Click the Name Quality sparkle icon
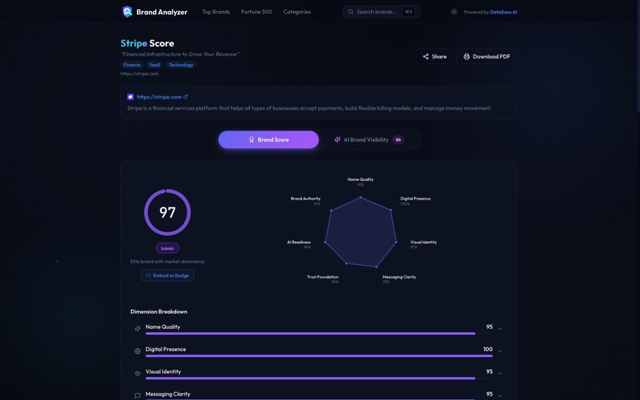The width and height of the screenshot is (640, 400). coord(138,328)
